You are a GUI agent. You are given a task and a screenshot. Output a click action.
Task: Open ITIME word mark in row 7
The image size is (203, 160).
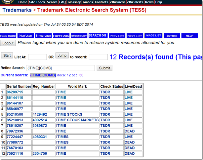click(61, 126)
